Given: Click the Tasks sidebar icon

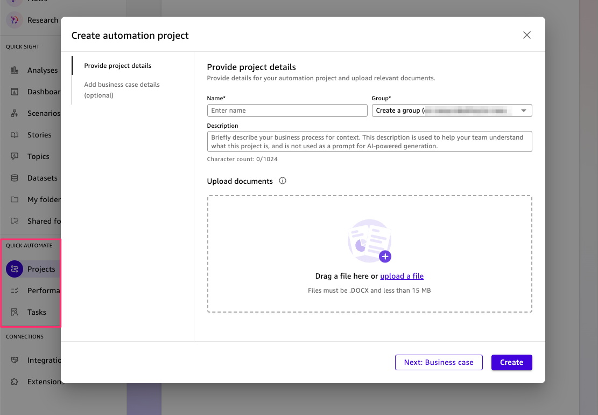Looking at the screenshot, I should 15,312.
